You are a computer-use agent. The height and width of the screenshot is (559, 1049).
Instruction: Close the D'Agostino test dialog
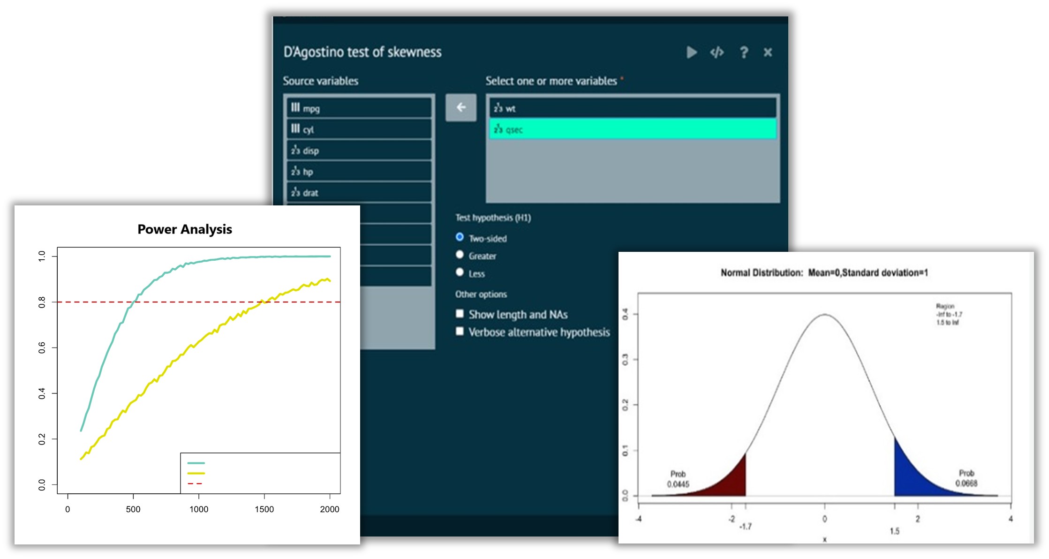click(768, 53)
